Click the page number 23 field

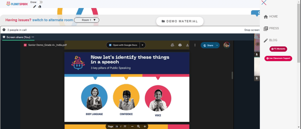point(116,127)
